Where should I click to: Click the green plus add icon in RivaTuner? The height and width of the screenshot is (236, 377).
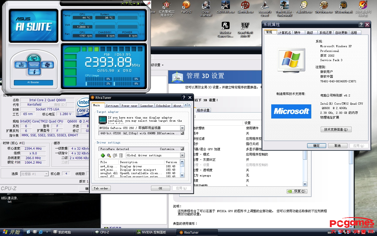click(x=103, y=155)
